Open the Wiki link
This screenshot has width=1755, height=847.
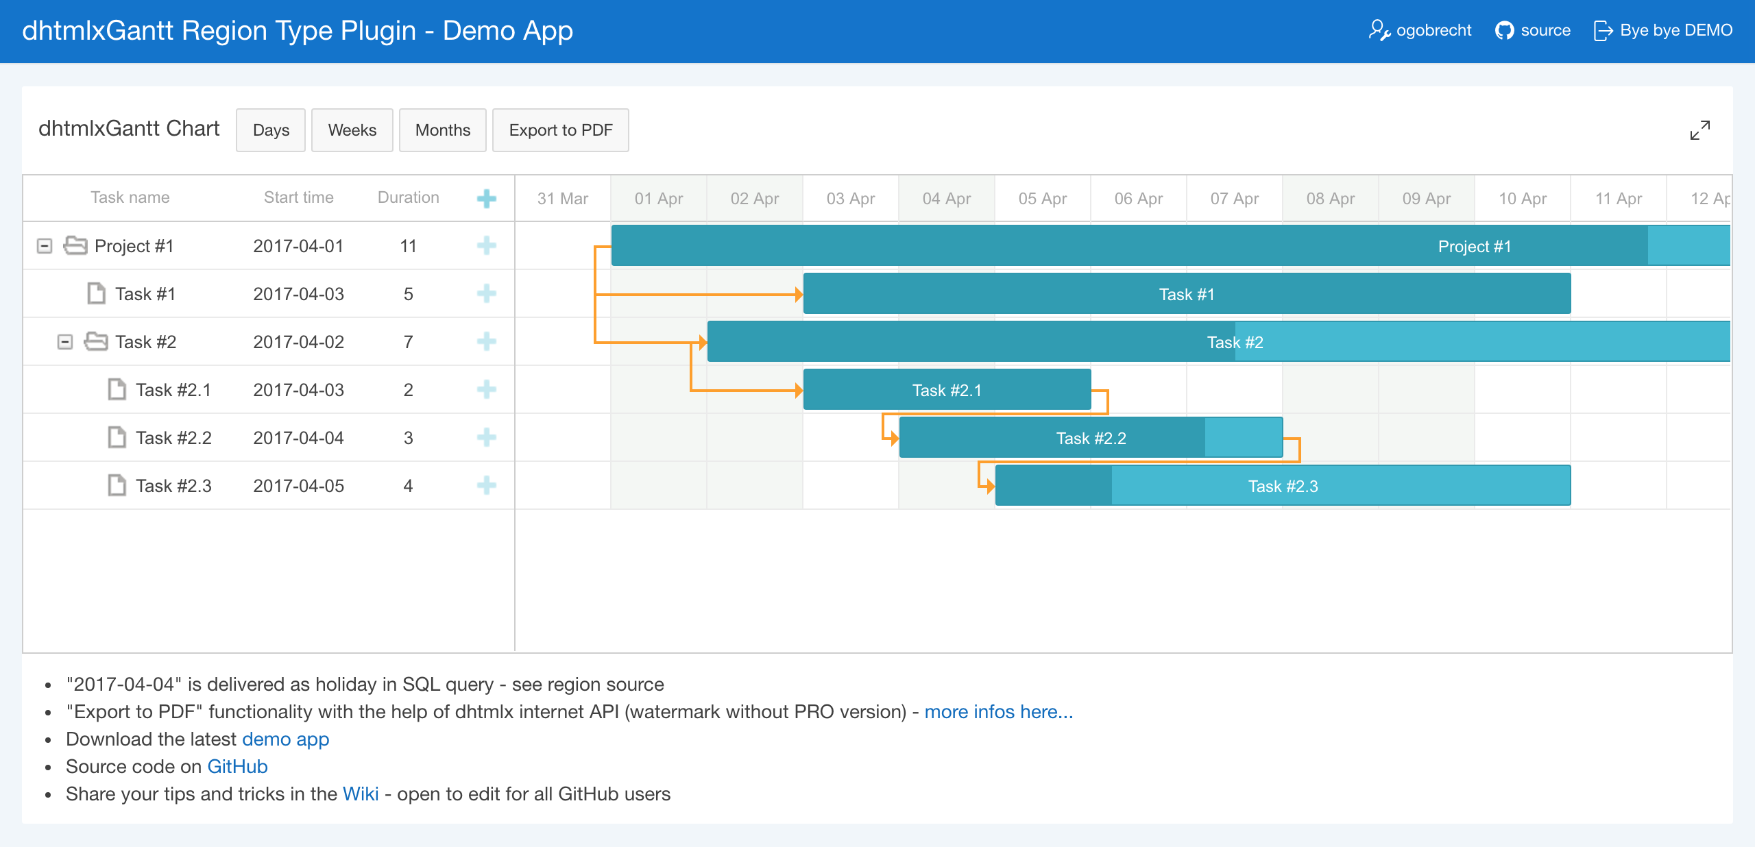[x=360, y=794]
